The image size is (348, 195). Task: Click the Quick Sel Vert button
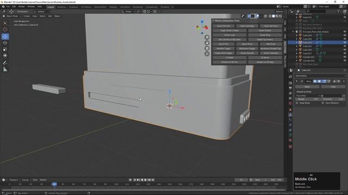tap(223, 26)
